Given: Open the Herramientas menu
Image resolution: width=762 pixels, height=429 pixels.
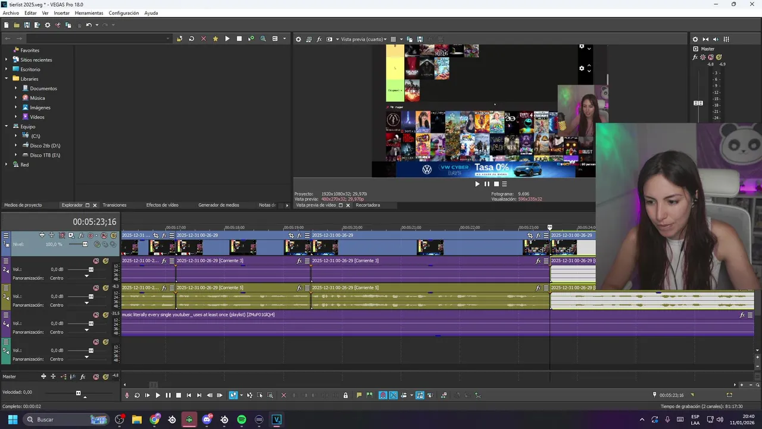Looking at the screenshot, I should [89, 13].
